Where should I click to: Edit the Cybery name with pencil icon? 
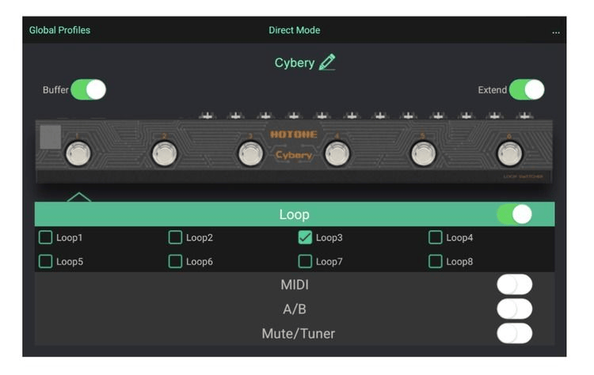pyautogui.click(x=327, y=62)
